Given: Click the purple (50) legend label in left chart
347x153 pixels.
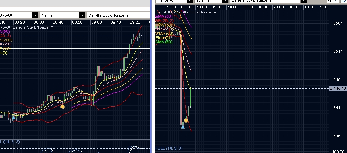Looking at the screenshot, I should click(x=5, y=32).
